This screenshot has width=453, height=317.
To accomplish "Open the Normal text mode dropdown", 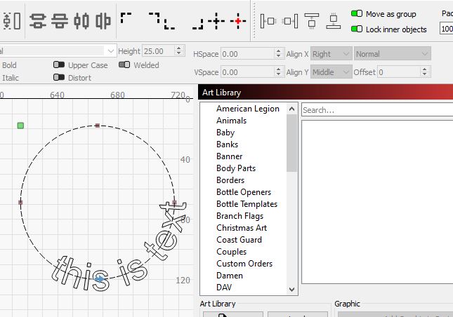I will 393,54.
